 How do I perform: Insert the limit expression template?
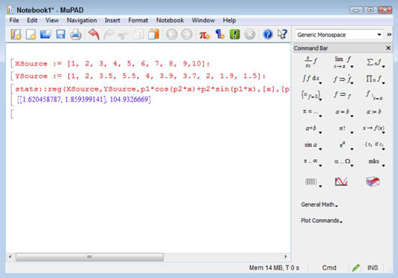pos(343,62)
